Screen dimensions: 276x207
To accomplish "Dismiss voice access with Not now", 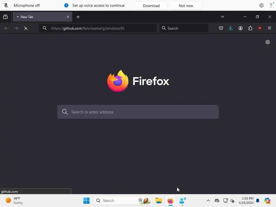I will [186, 6].
